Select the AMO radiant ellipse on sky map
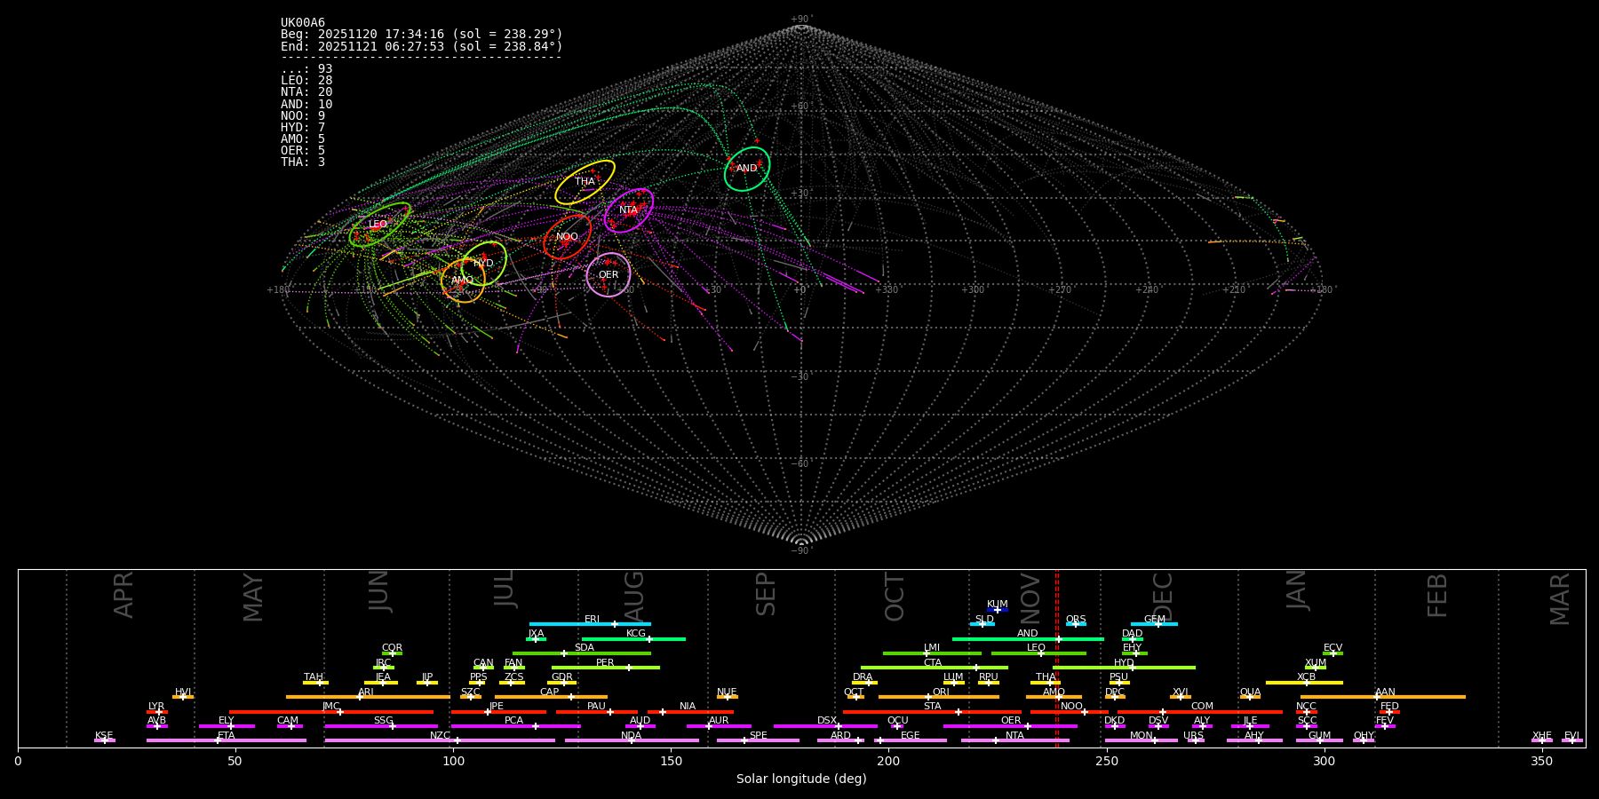Image resolution: width=1599 pixels, height=799 pixels. coord(463,281)
